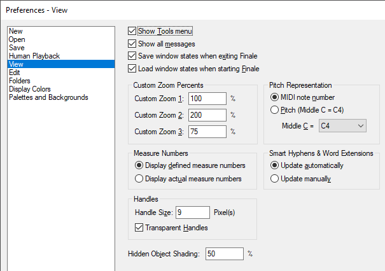The image size is (385, 271).
Task: Click the Custom Zoom 2 field
Action: (207, 115)
